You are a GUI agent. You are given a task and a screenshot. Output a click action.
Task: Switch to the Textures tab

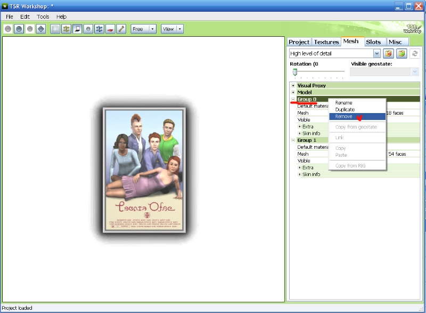click(x=326, y=42)
